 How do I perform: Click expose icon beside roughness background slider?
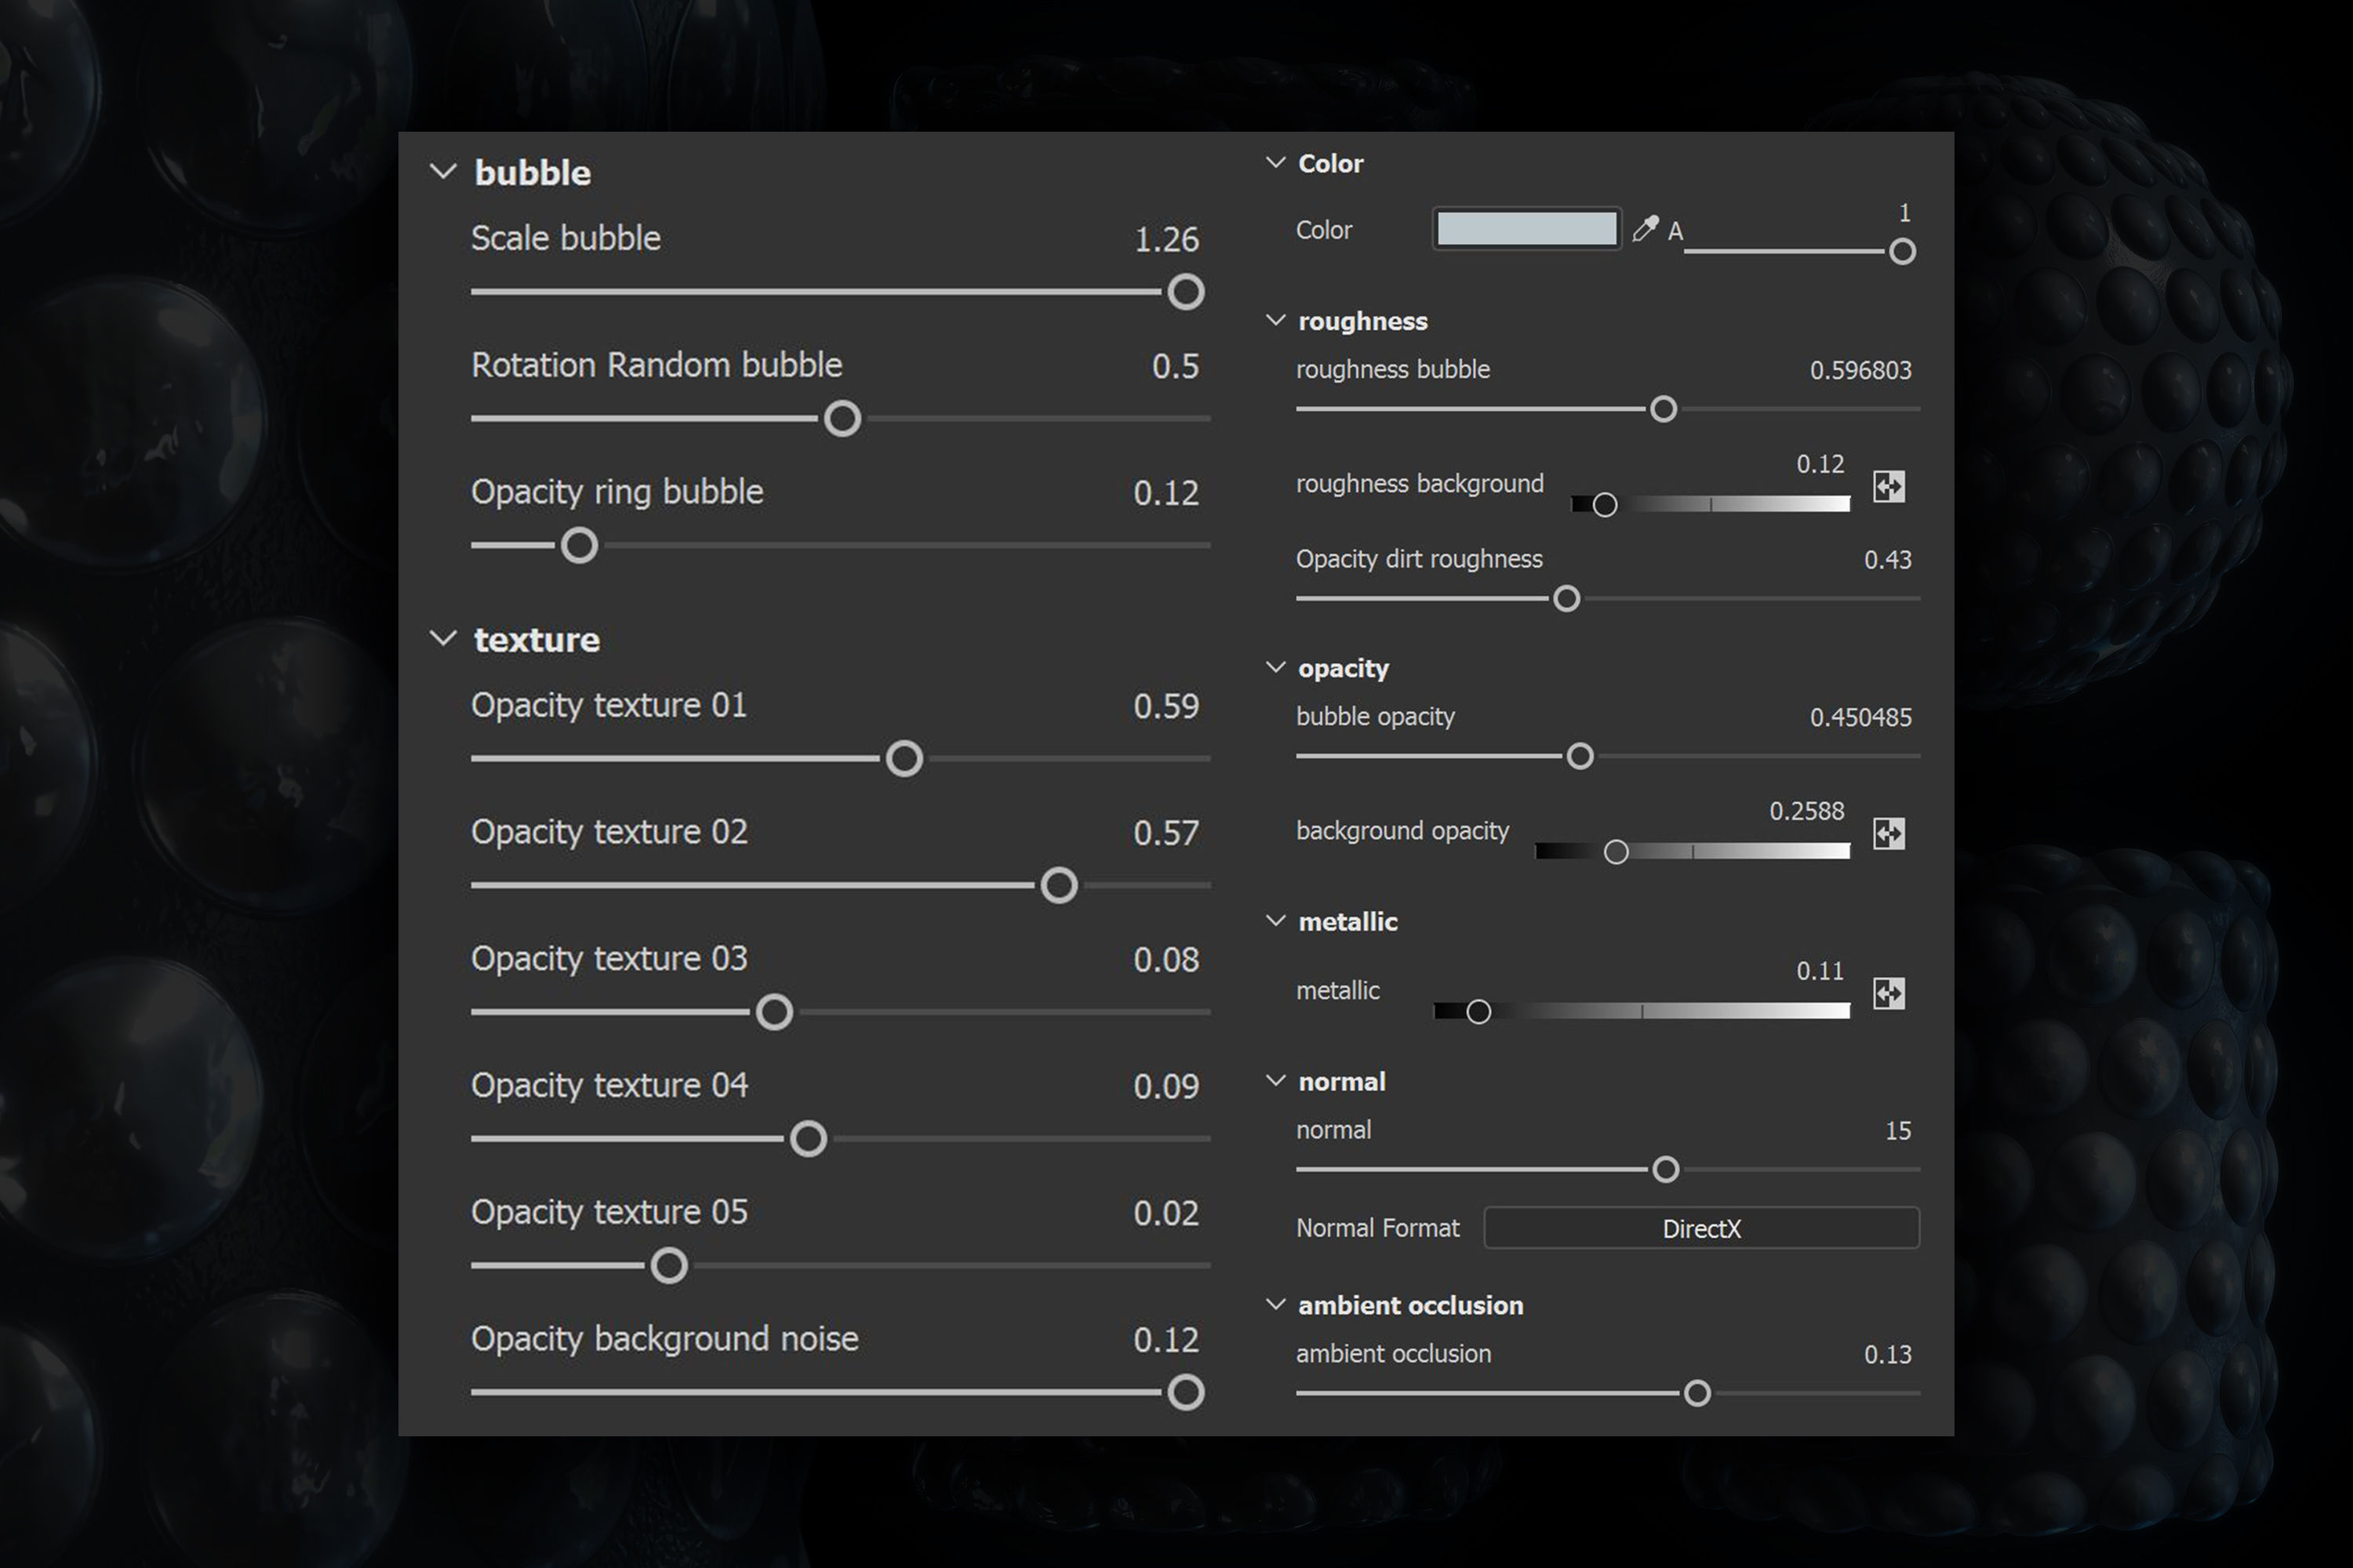[x=1888, y=487]
